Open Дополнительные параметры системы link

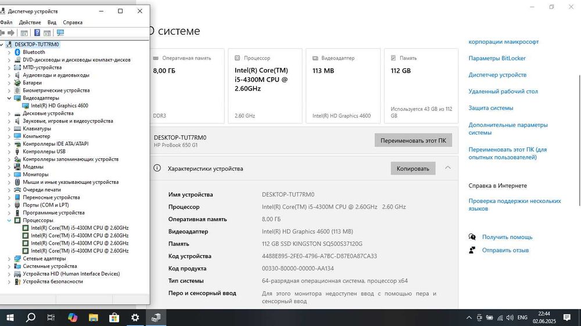tap(508, 129)
